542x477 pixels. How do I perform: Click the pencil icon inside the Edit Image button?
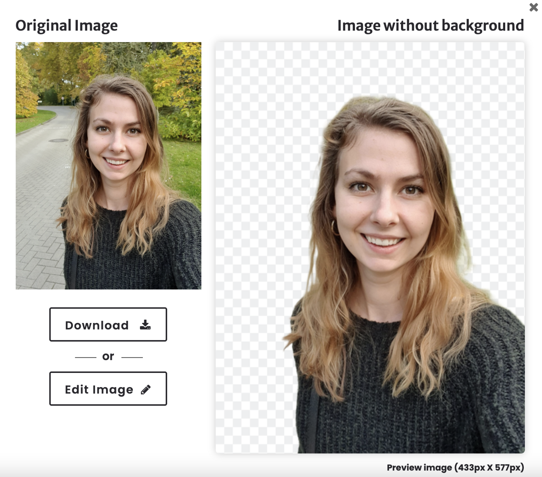click(146, 390)
